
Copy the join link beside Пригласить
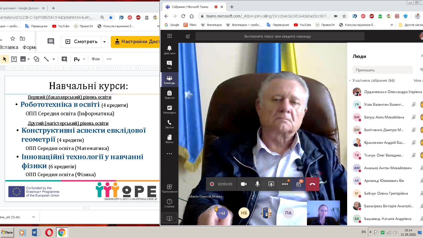(421, 70)
